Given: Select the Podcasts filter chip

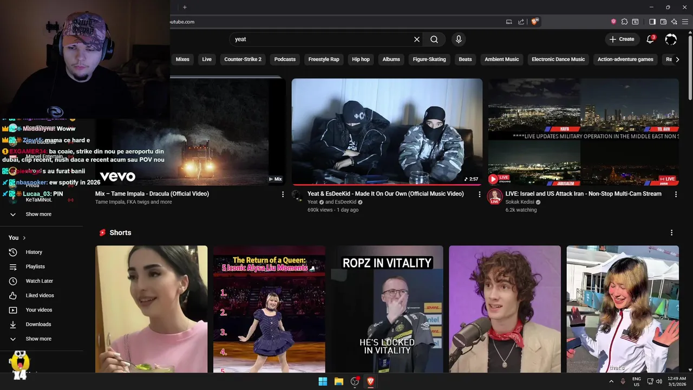Looking at the screenshot, I should point(285,59).
